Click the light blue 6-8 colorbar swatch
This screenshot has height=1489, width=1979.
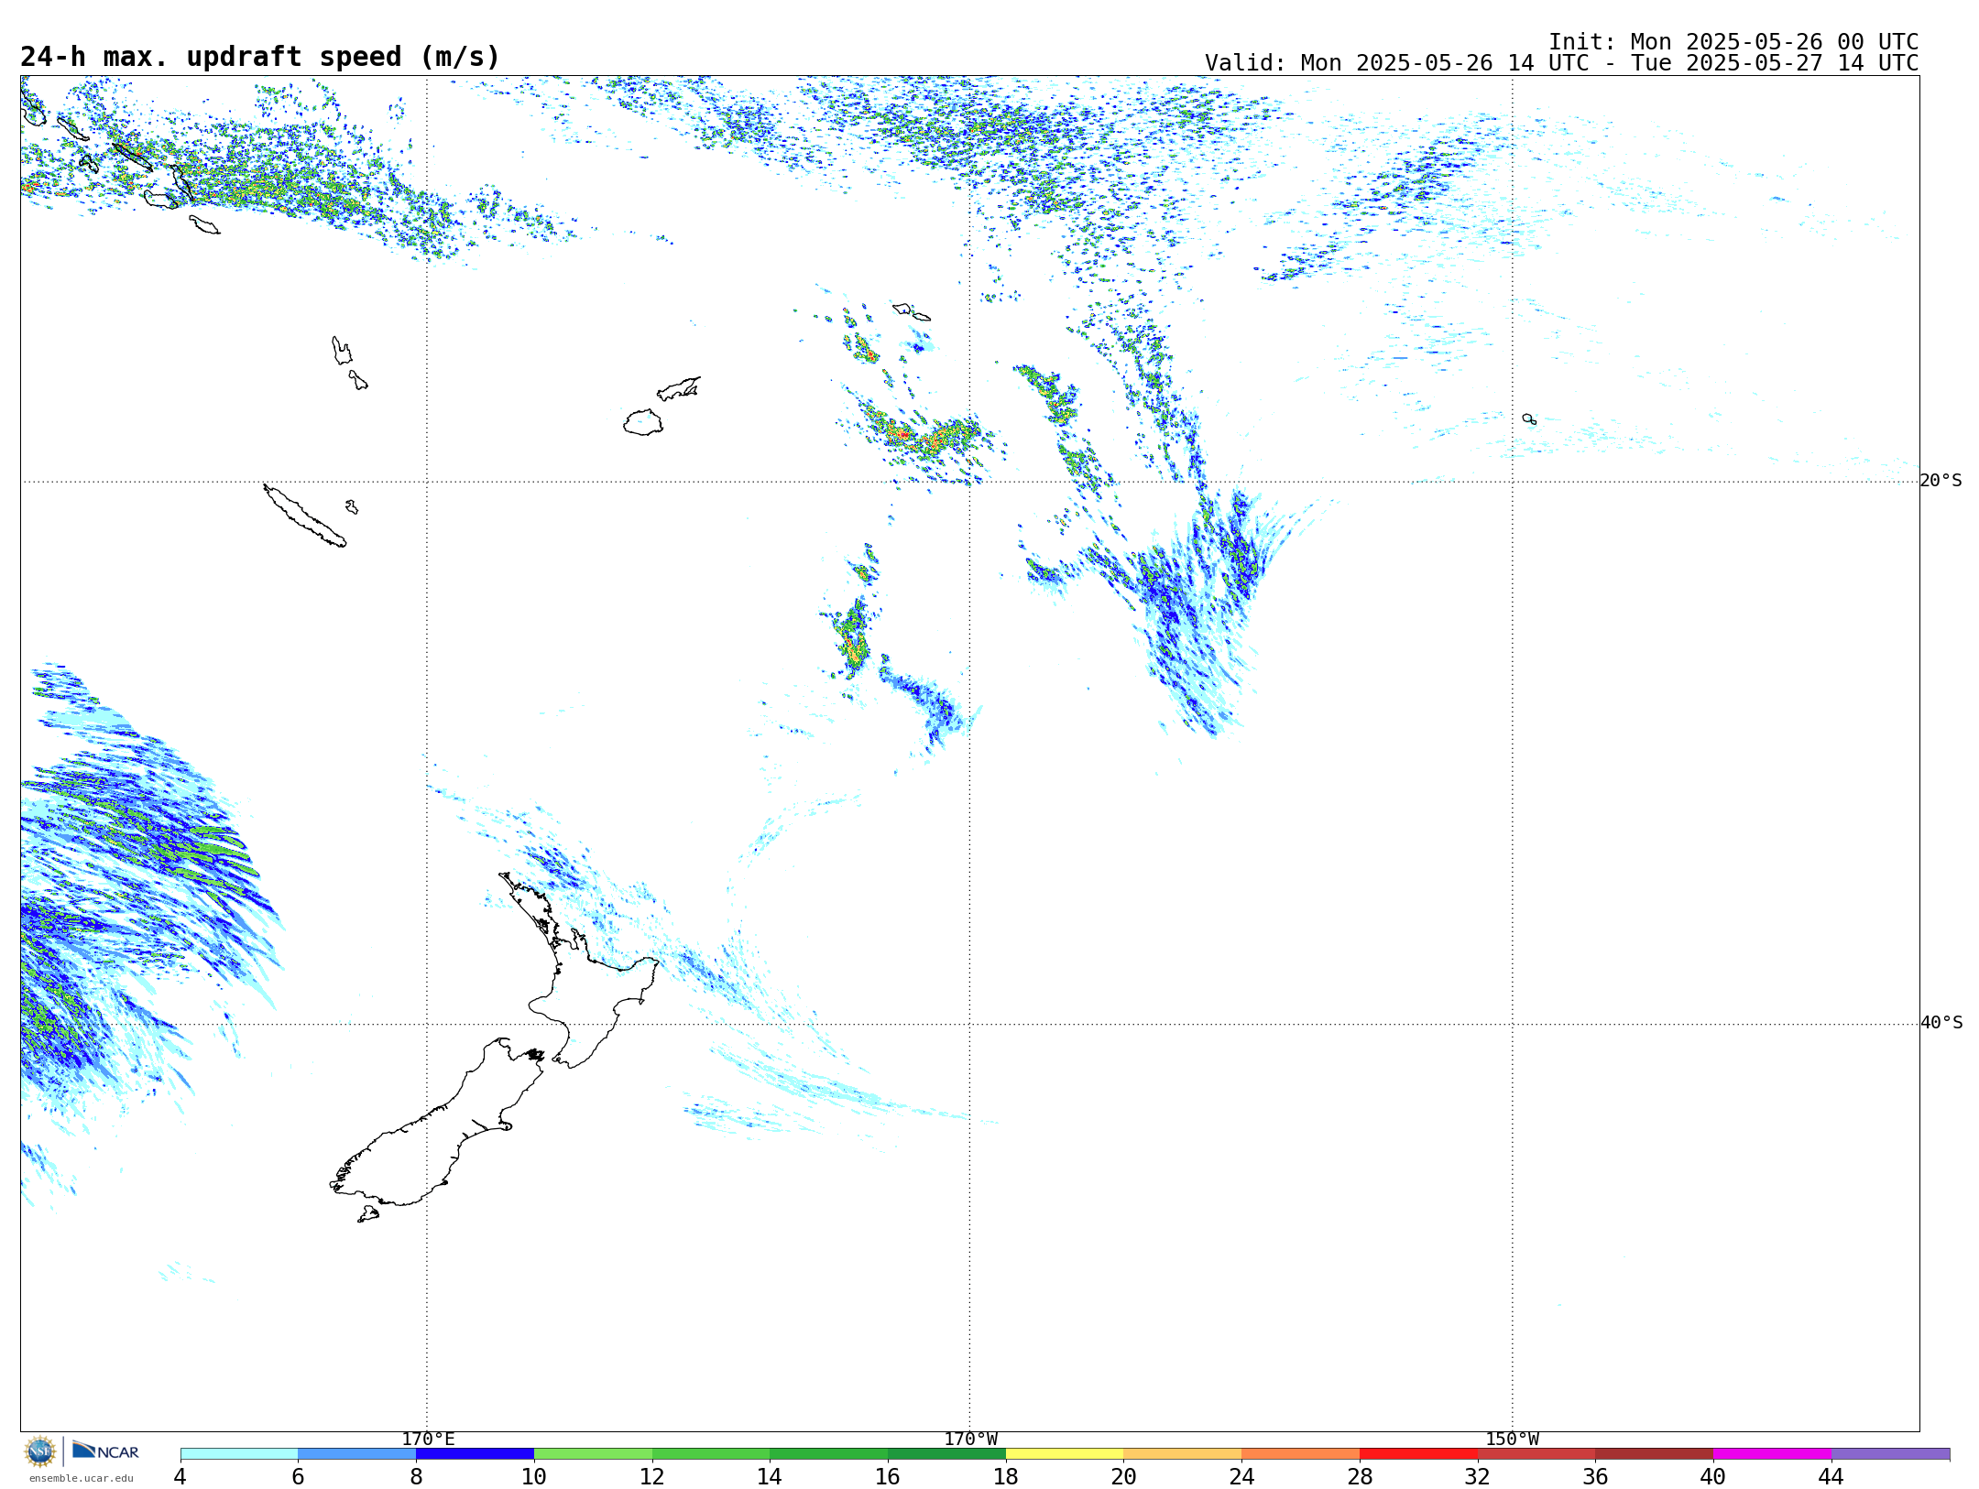pyautogui.click(x=357, y=1454)
